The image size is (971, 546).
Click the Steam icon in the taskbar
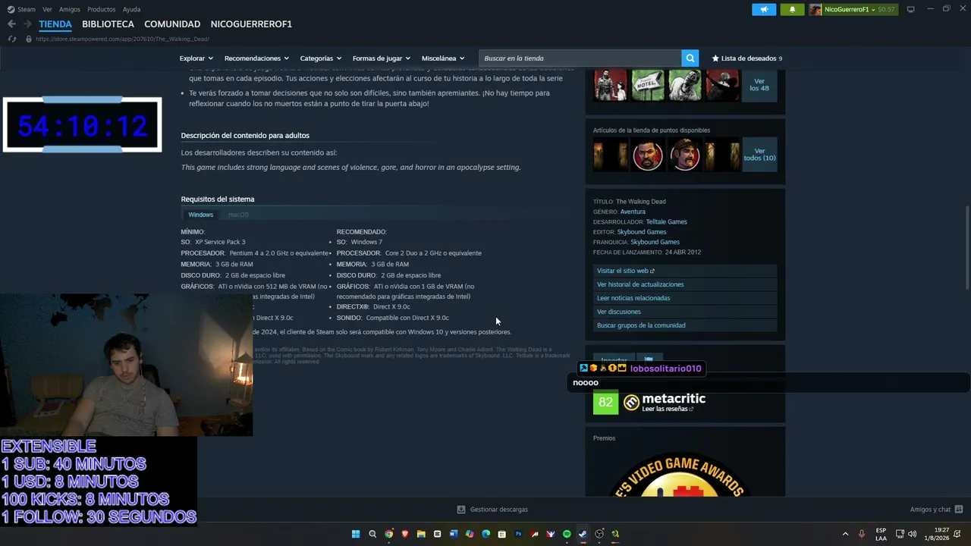[x=583, y=534]
